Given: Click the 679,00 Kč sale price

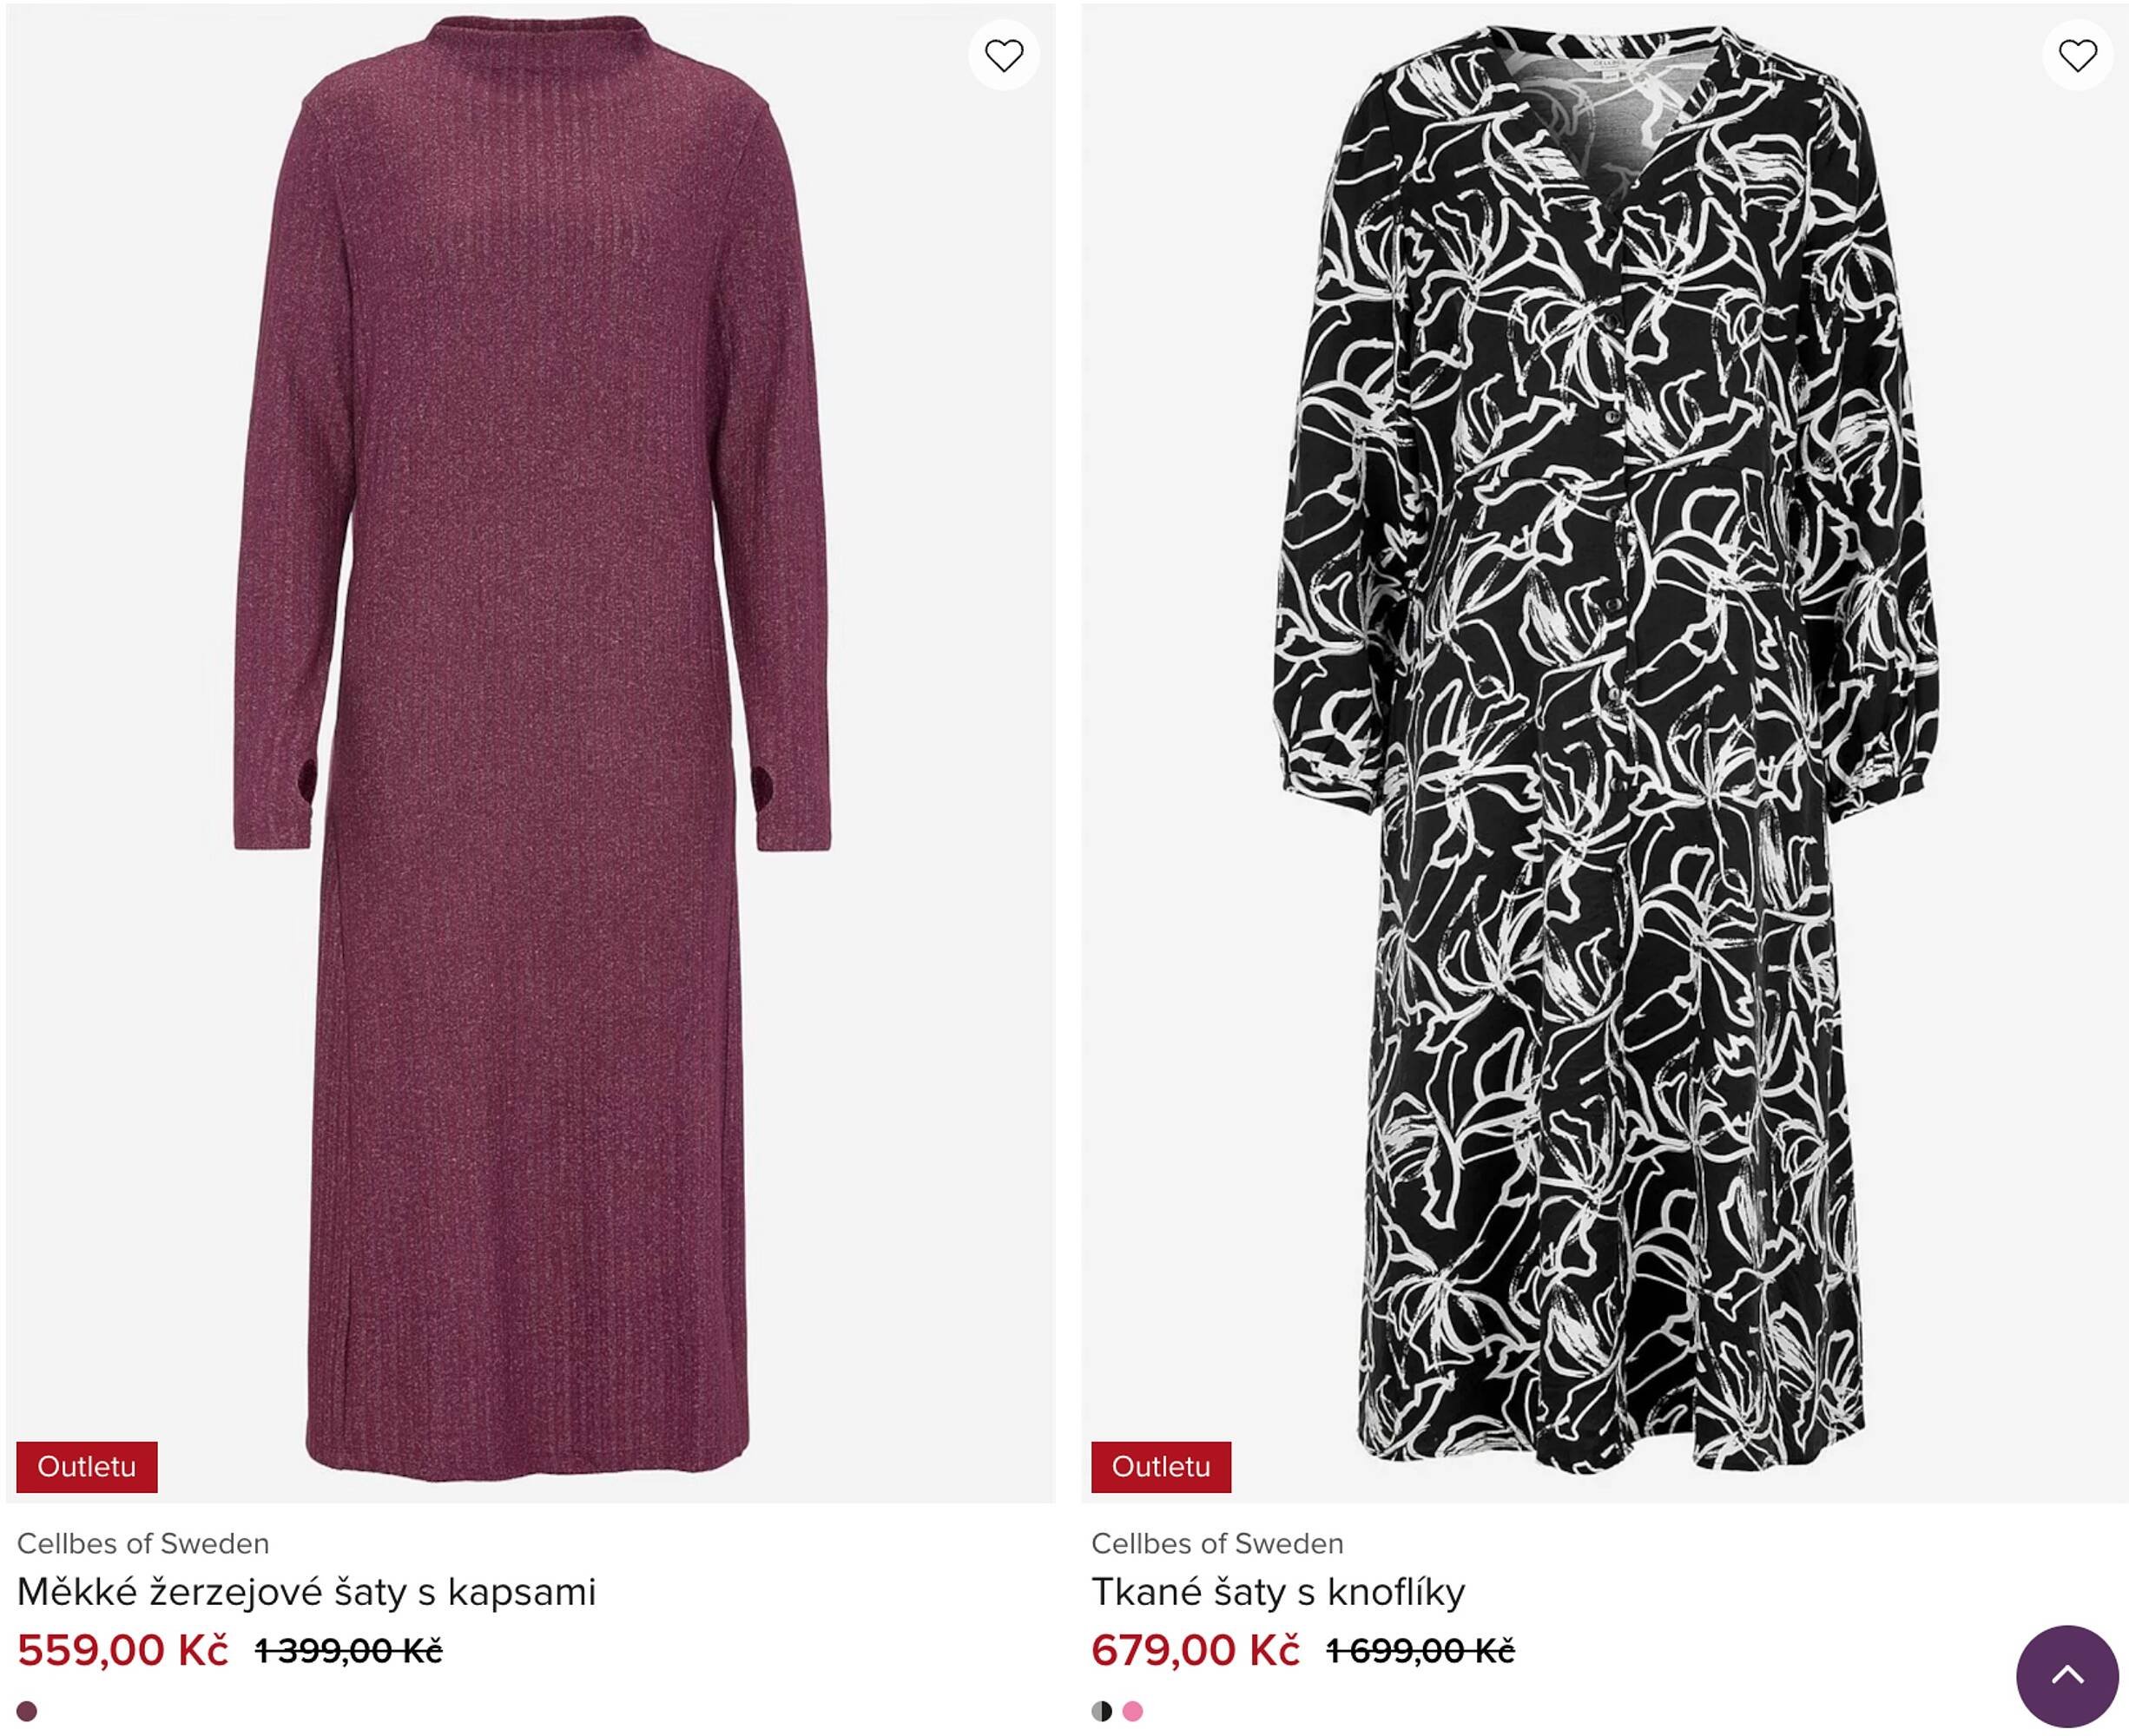Looking at the screenshot, I should click(x=1196, y=1650).
